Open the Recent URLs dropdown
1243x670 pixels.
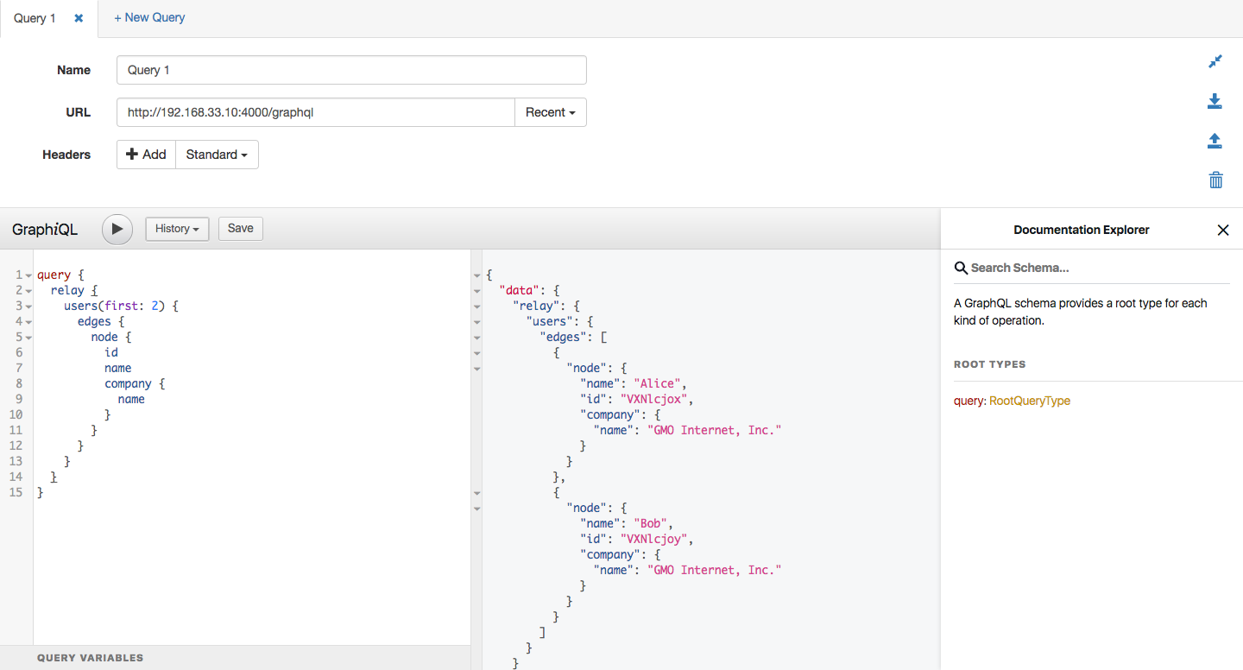[551, 112]
